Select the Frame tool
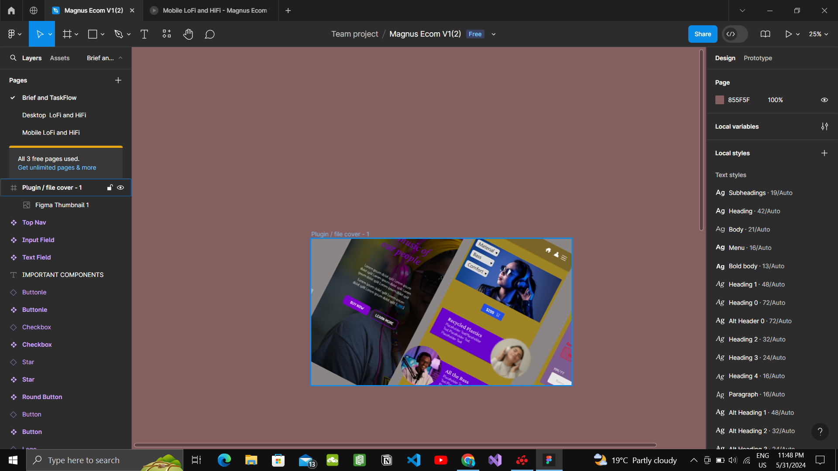The image size is (838, 471). coord(67,34)
